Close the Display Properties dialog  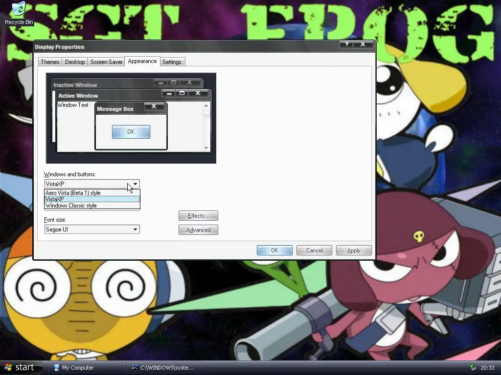pyautogui.click(x=363, y=44)
